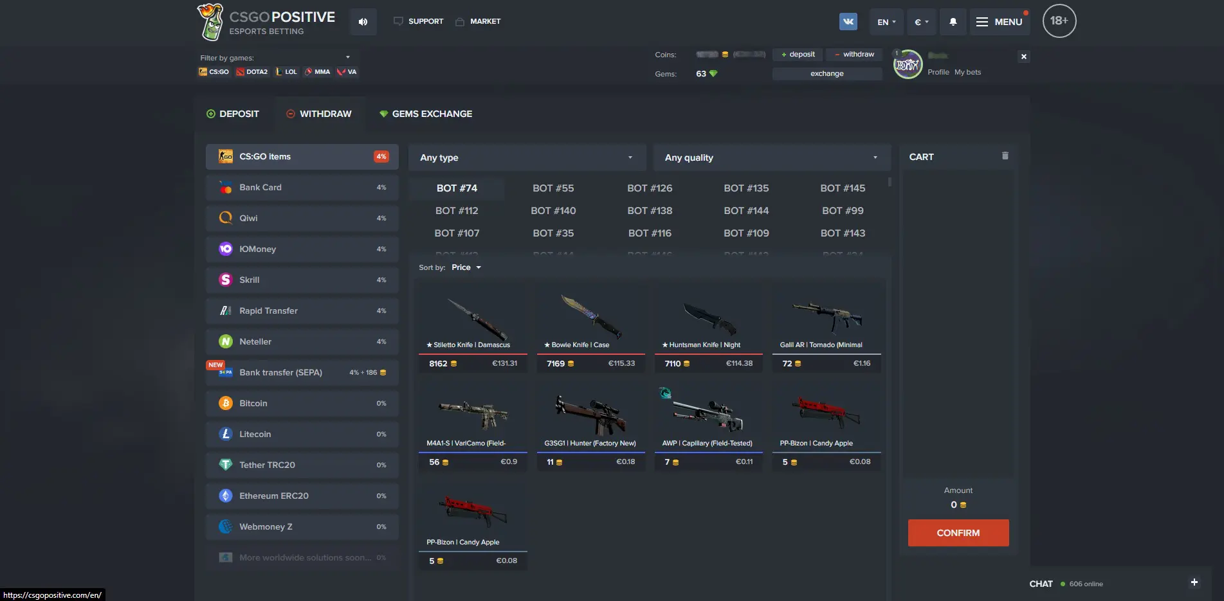Open the Any type dropdown
Screen dimensions: 1224x601
tap(527, 157)
